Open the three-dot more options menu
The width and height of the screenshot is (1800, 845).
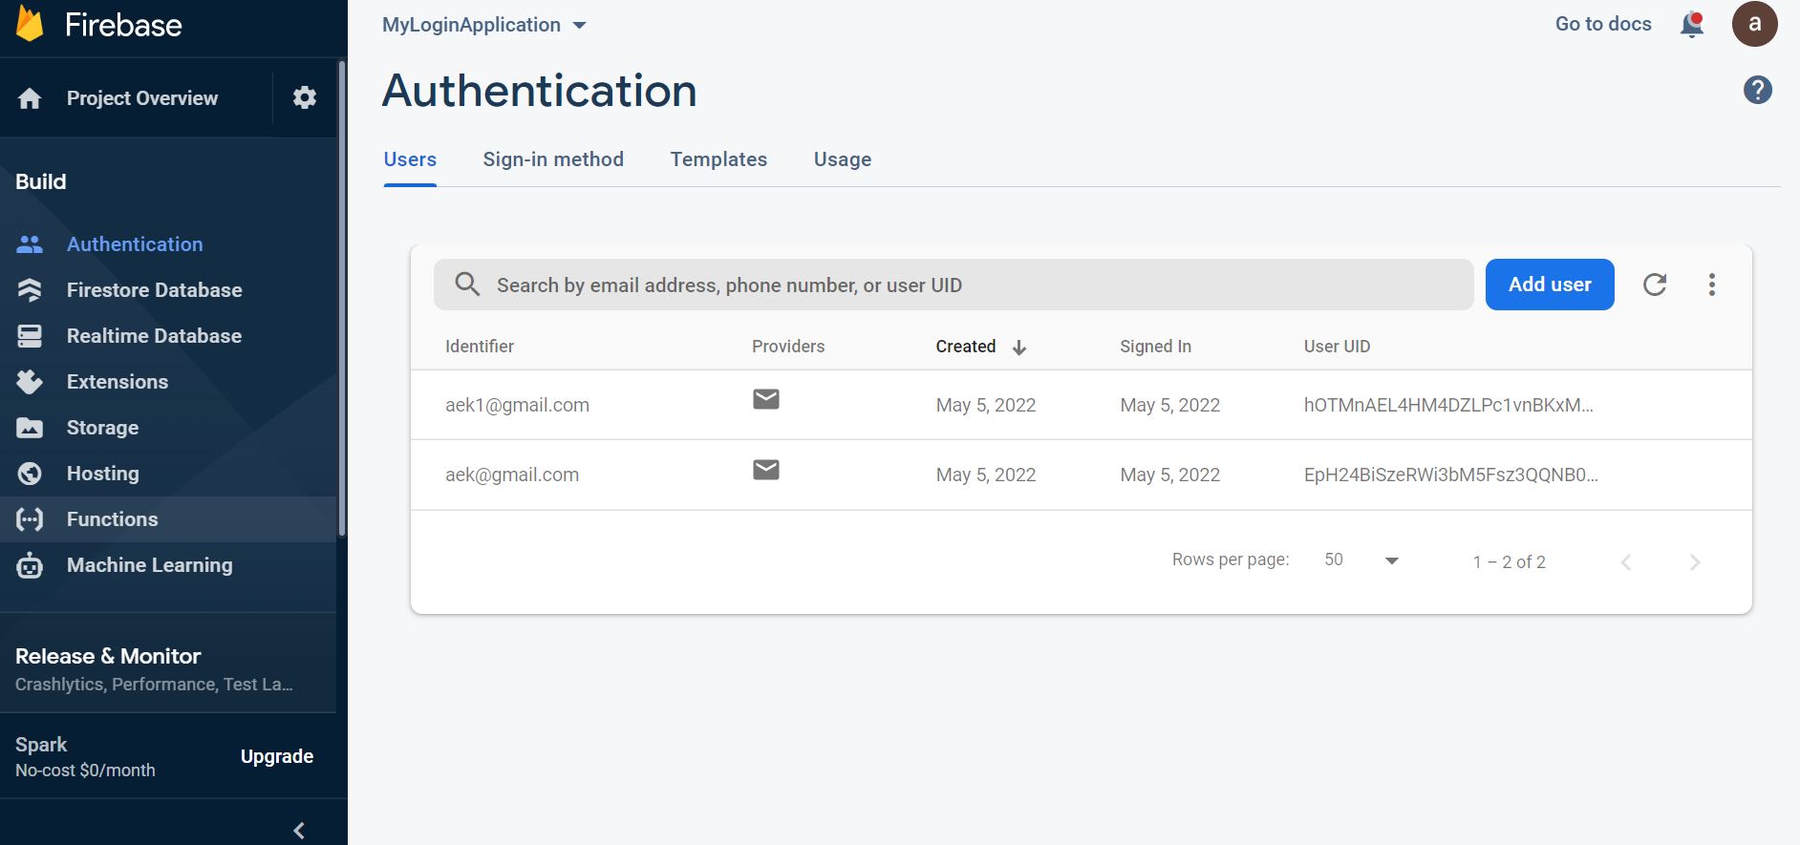click(x=1711, y=285)
